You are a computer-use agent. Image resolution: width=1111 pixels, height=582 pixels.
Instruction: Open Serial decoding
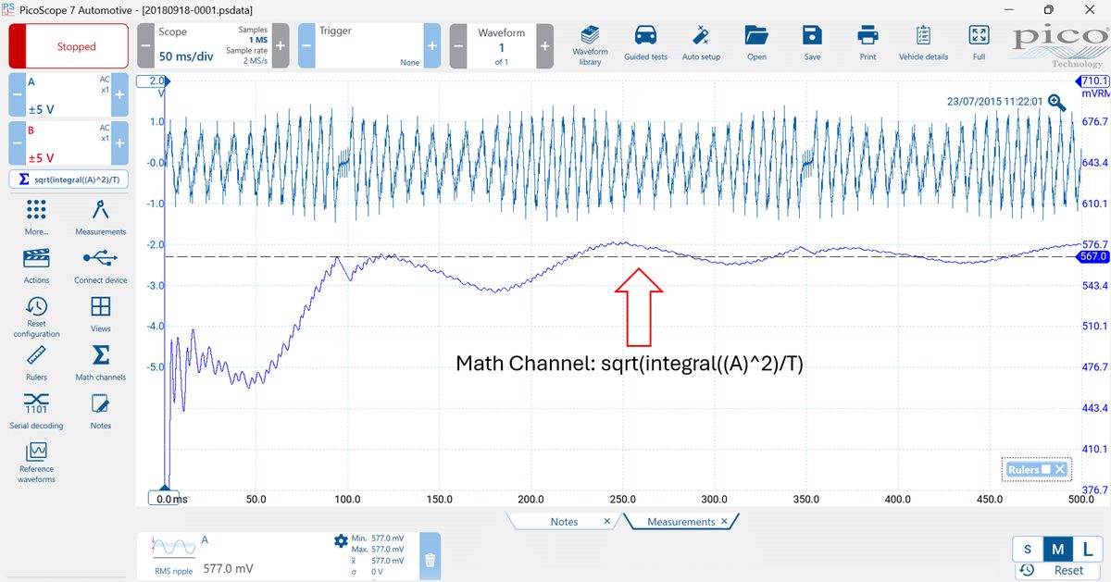(x=37, y=412)
